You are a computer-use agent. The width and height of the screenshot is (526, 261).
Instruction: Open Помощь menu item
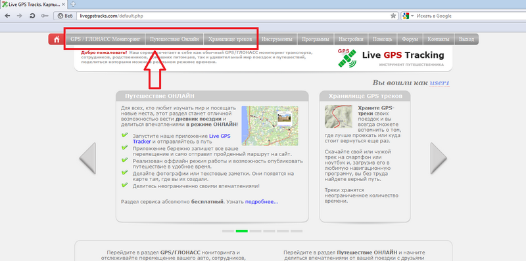click(x=383, y=39)
